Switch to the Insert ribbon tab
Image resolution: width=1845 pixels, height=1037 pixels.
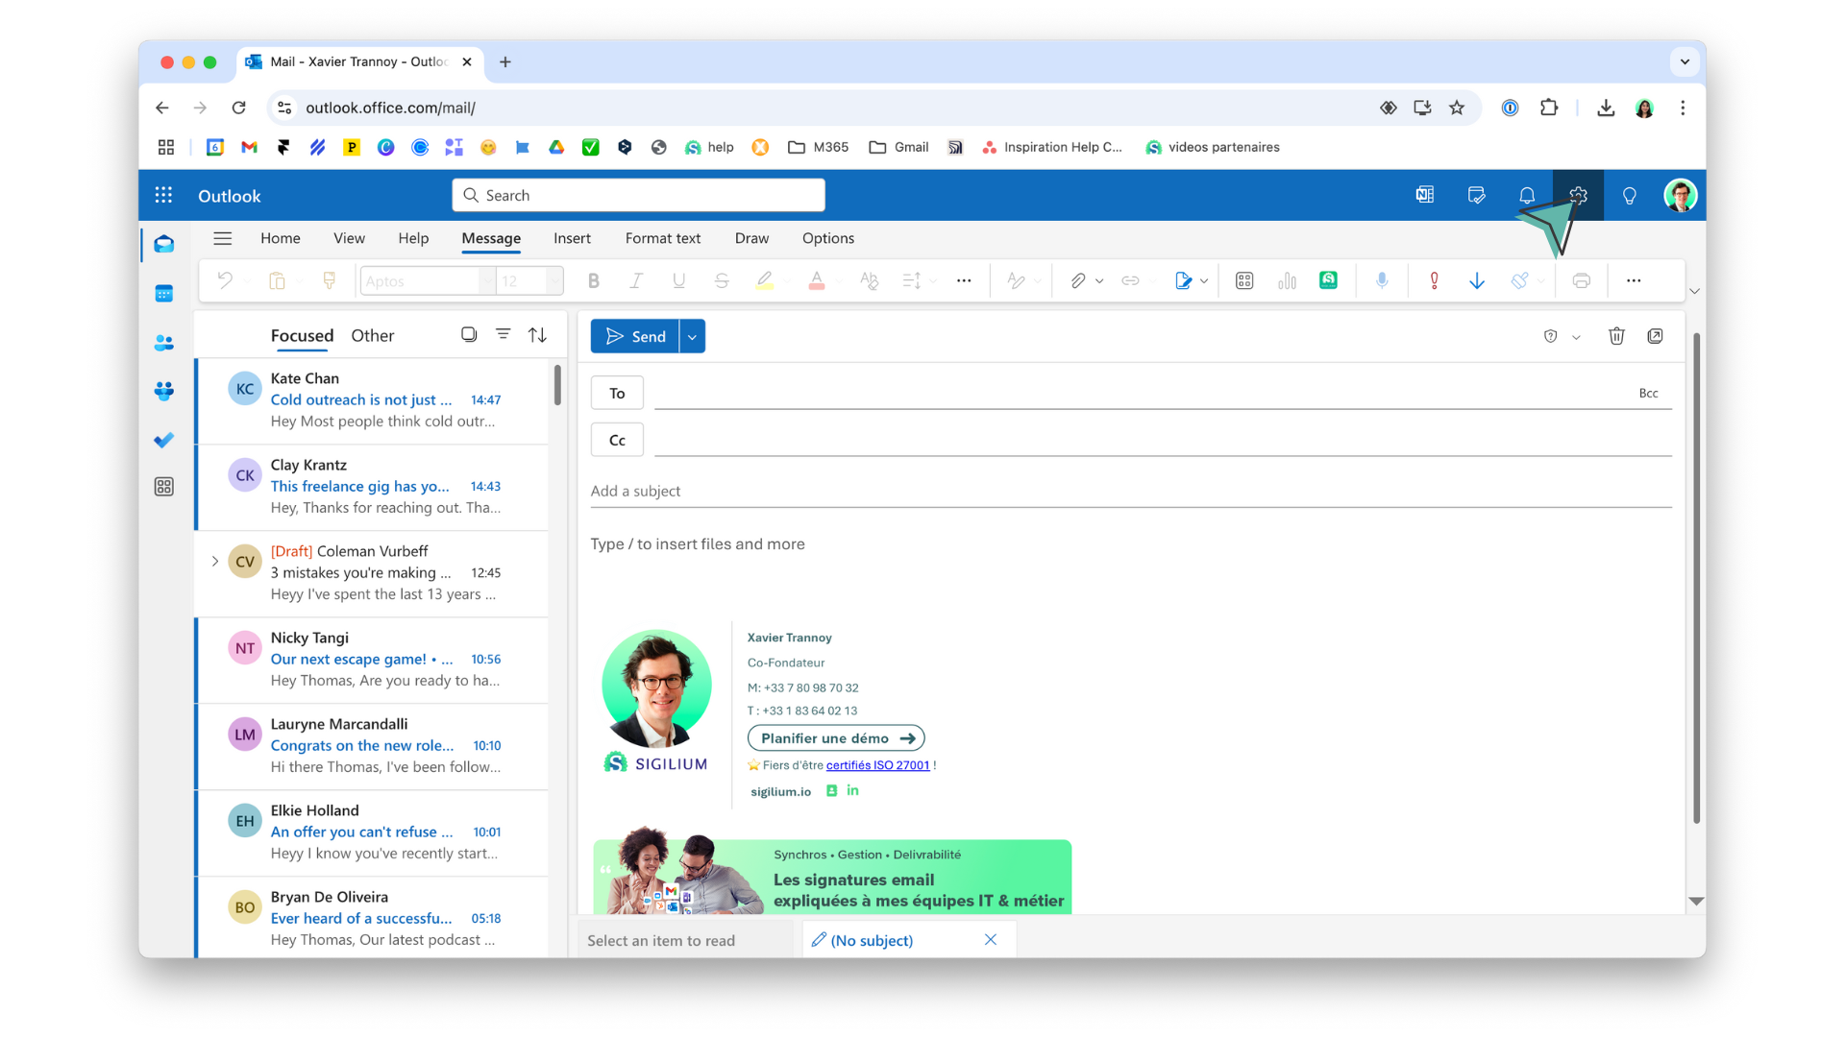click(x=572, y=238)
